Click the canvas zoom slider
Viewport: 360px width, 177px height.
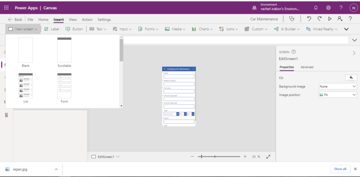point(219,157)
